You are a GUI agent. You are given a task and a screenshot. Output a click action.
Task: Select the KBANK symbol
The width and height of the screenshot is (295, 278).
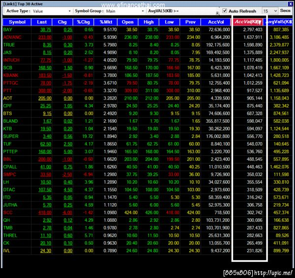(11, 75)
